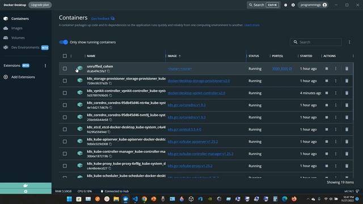Select checkbox for coredns ntr4w container
Viewport: 363px width, 204px height.
click(x=65, y=105)
